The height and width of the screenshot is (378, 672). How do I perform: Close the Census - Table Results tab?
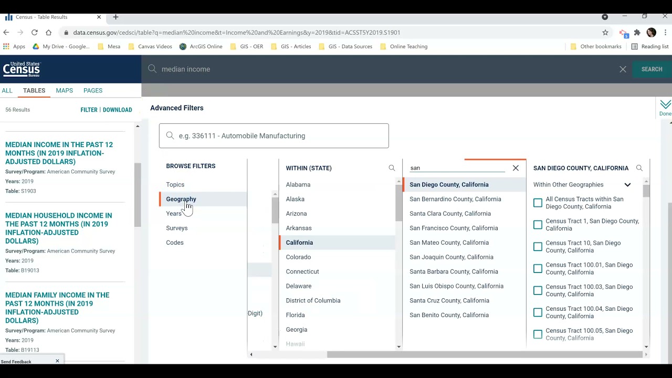[99, 17]
